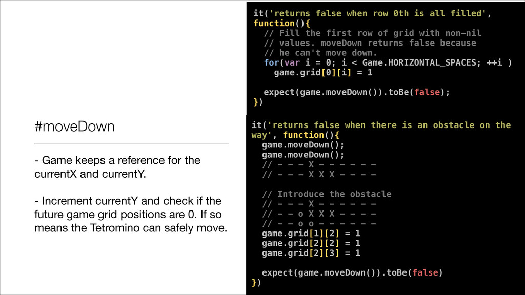
Task: Click the 'game.grid[2][3] = 1' line
Action: 311,253
